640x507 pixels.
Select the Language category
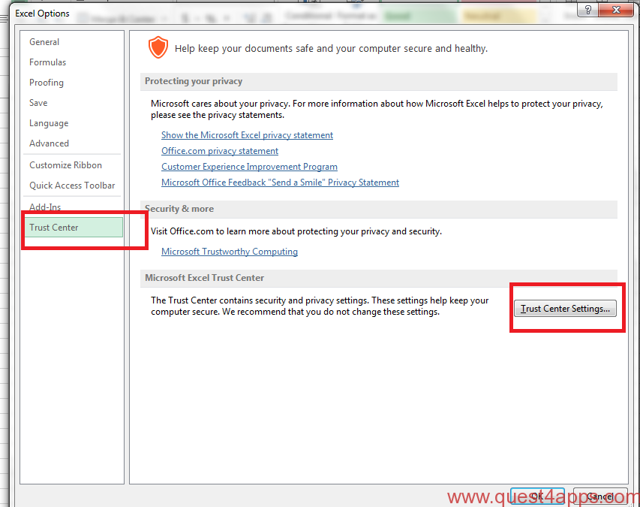49,123
